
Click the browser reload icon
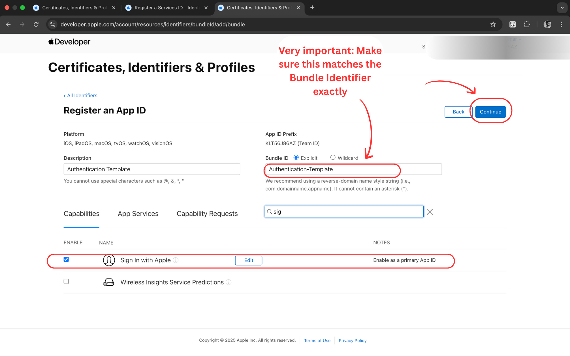coord(36,24)
